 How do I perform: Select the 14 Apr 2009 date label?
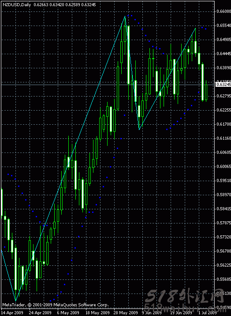pos(12,313)
